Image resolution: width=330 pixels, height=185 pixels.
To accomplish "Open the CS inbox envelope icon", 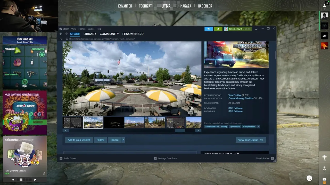I will (324, 179).
